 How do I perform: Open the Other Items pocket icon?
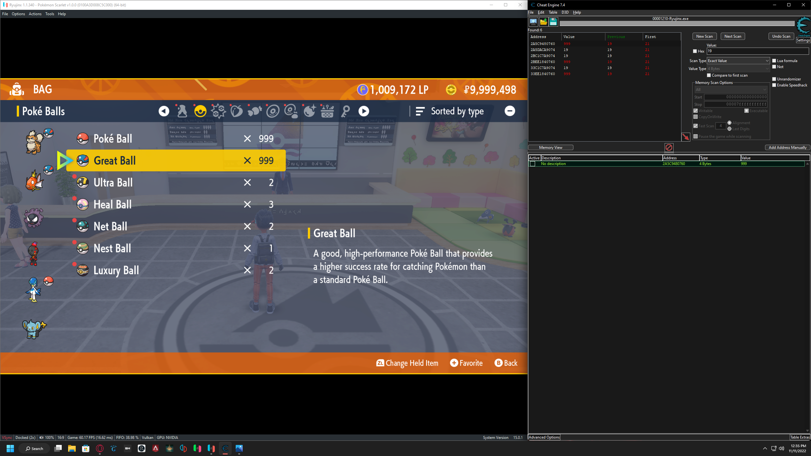click(254, 111)
